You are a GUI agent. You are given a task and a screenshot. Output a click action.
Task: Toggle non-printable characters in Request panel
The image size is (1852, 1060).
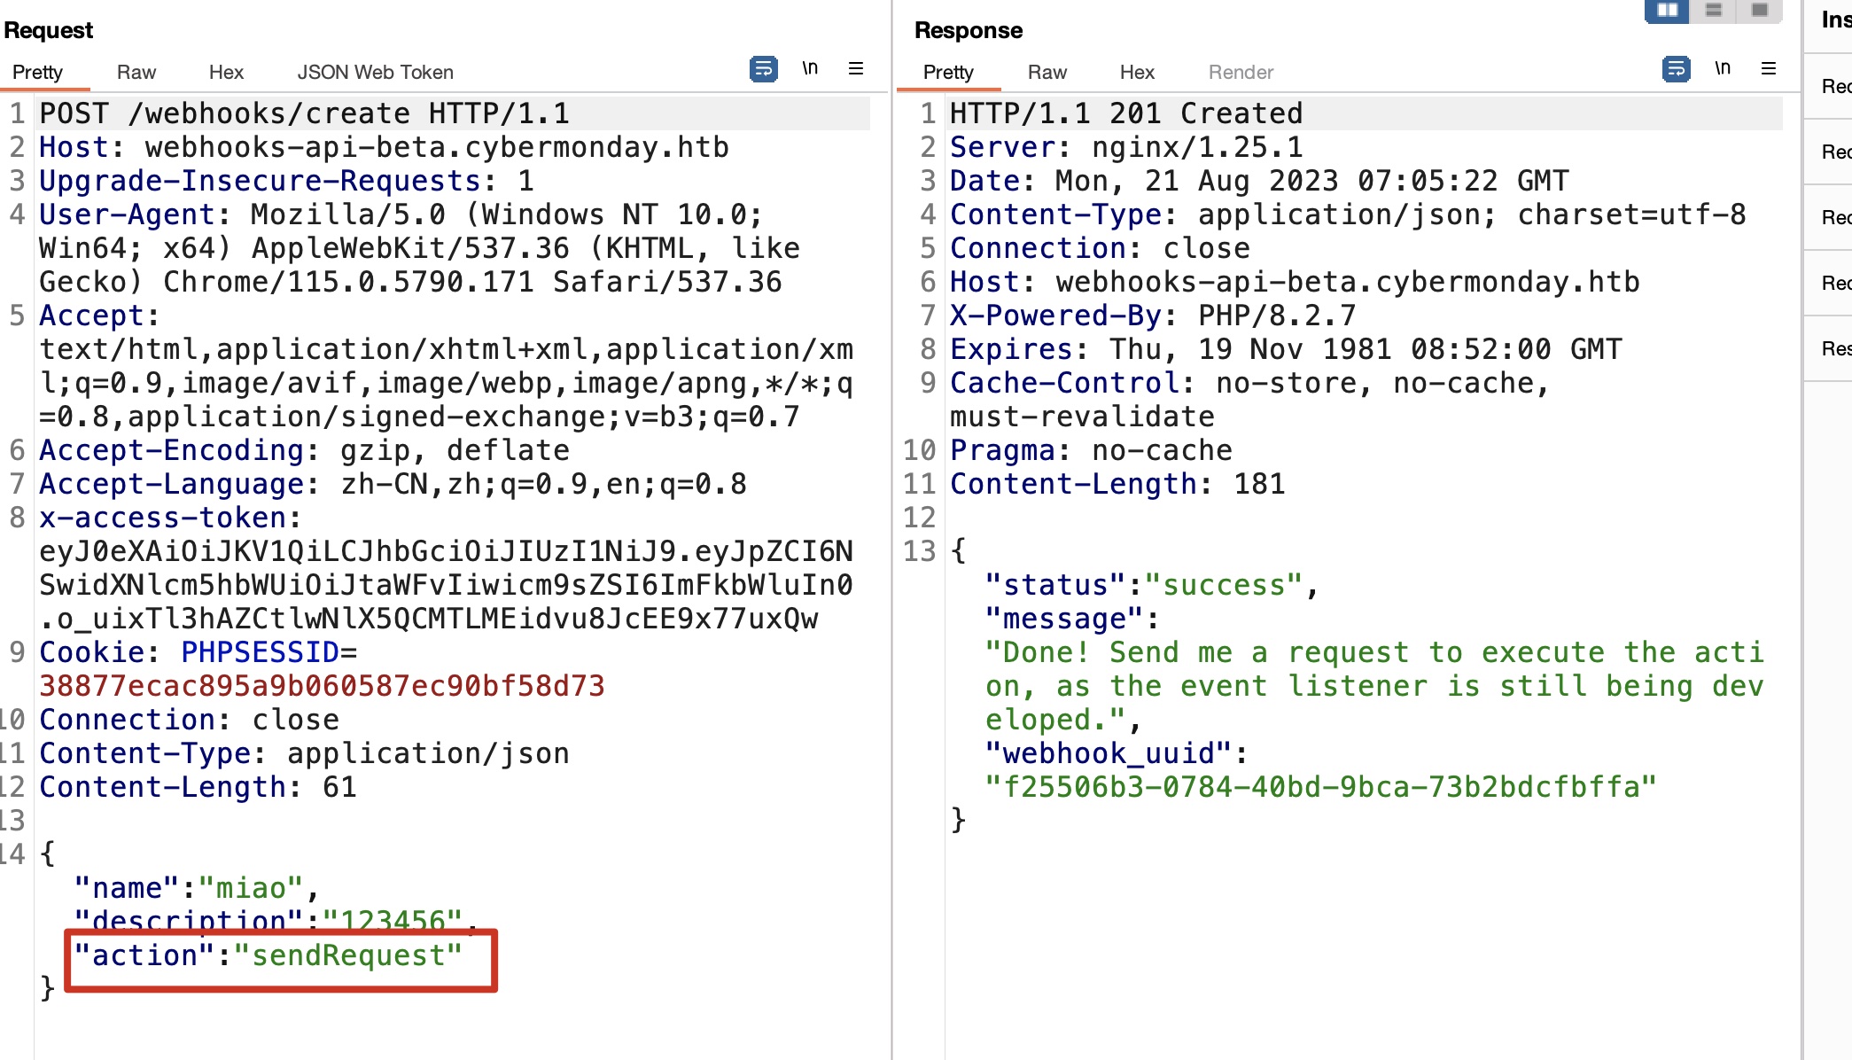(x=810, y=69)
